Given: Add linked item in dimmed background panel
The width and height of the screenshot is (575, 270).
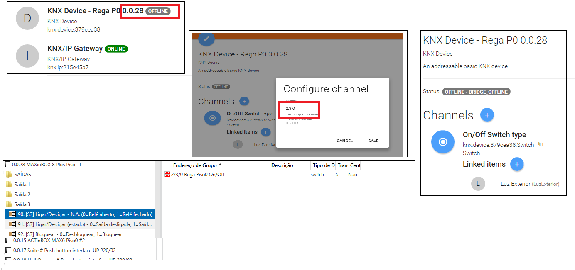Looking at the screenshot, I should (265, 132).
